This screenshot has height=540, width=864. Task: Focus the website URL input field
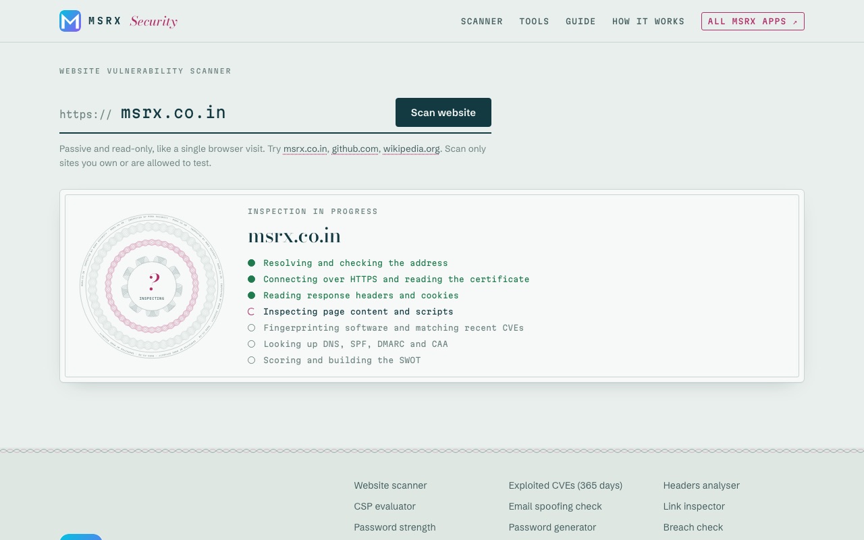[253, 113]
